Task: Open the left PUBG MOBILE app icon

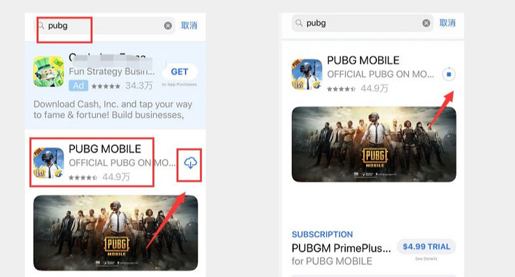Action: (48, 163)
